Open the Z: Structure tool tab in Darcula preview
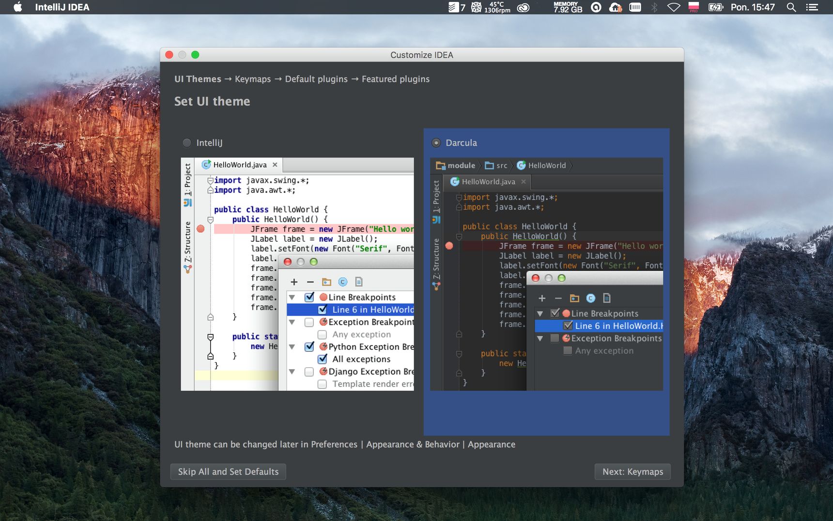 tap(436, 264)
